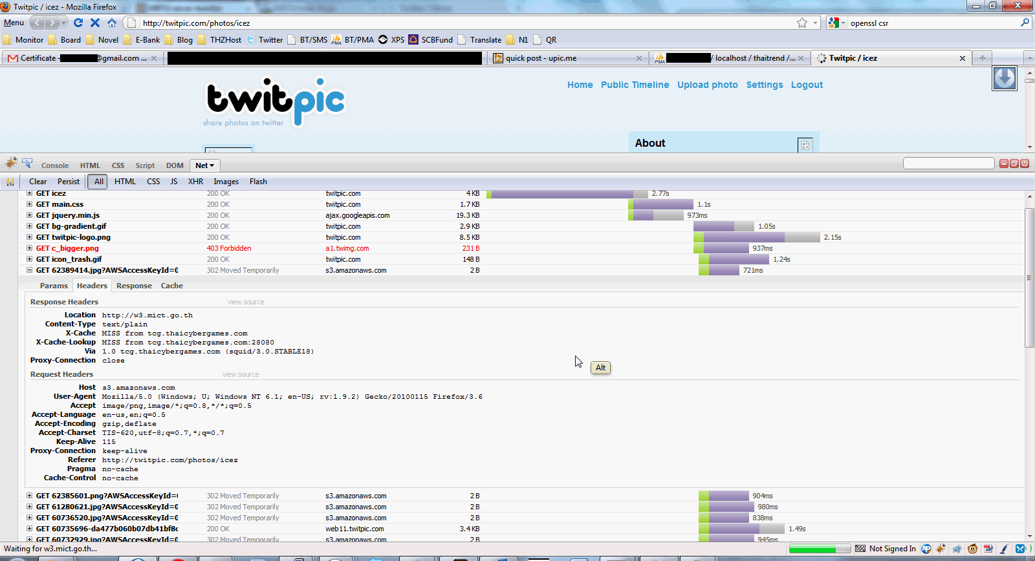Screen dimensions: 1035x561
Task: Open Firebug in a new window
Action: pyautogui.click(x=1014, y=164)
